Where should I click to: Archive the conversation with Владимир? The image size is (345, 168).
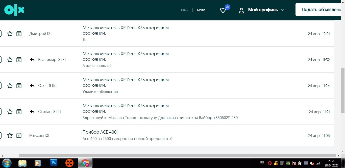19,60
